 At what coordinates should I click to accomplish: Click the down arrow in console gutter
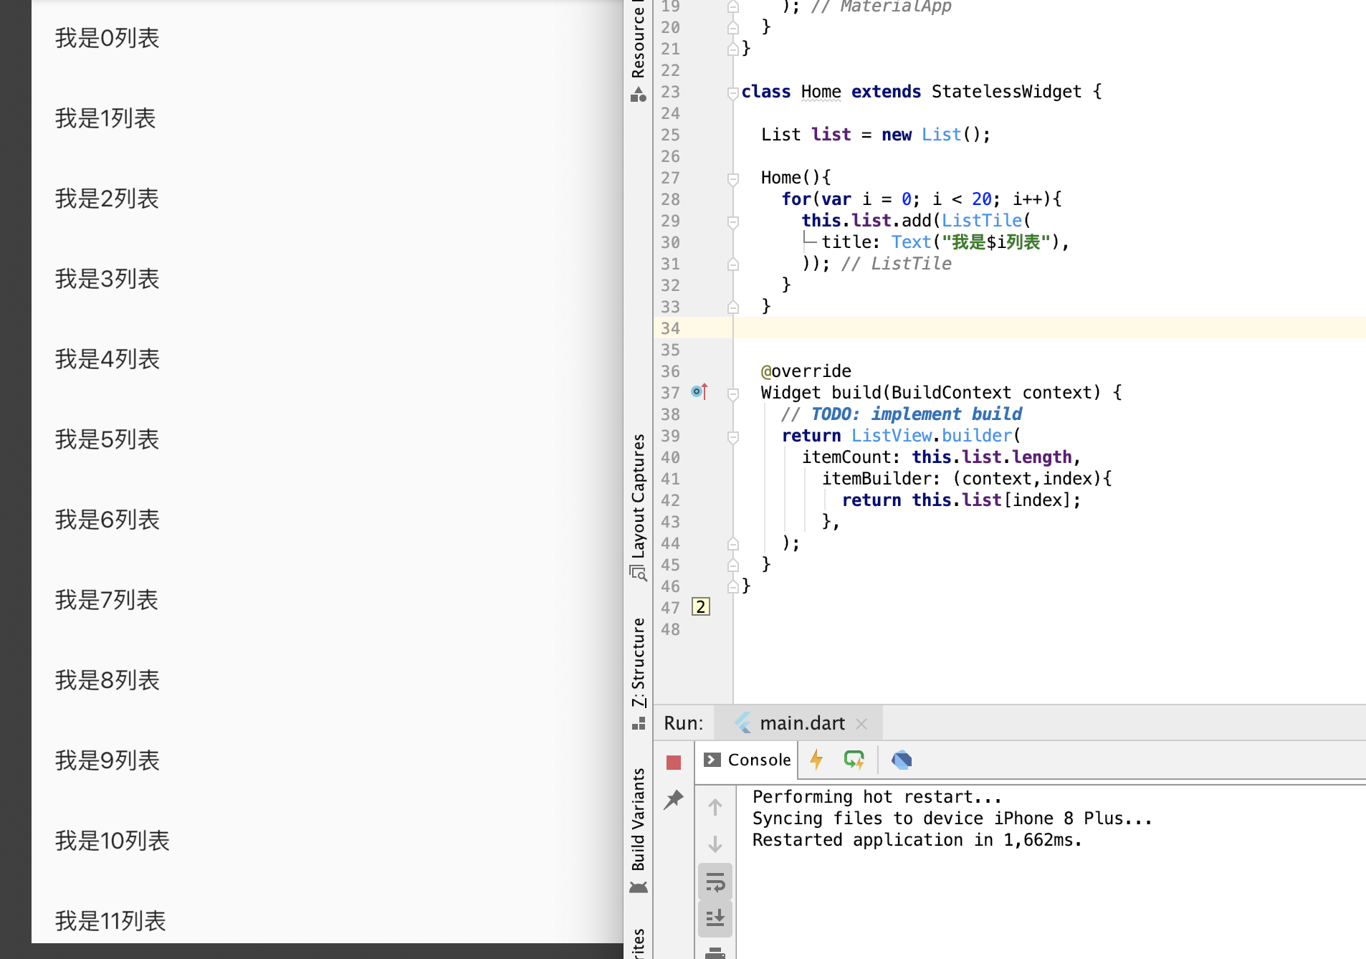click(x=715, y=844)
